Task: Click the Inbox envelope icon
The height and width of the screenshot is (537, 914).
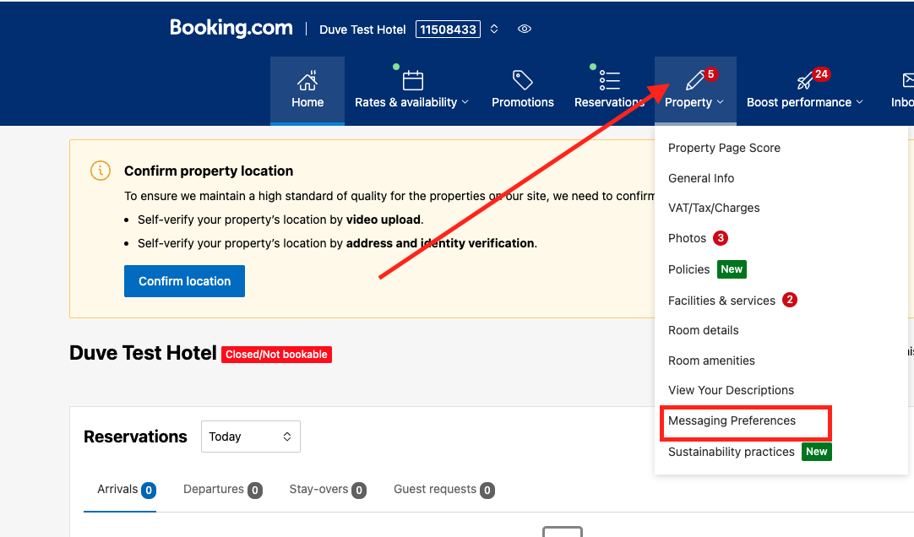Action: pyautogui.click(x=907, y=80)
